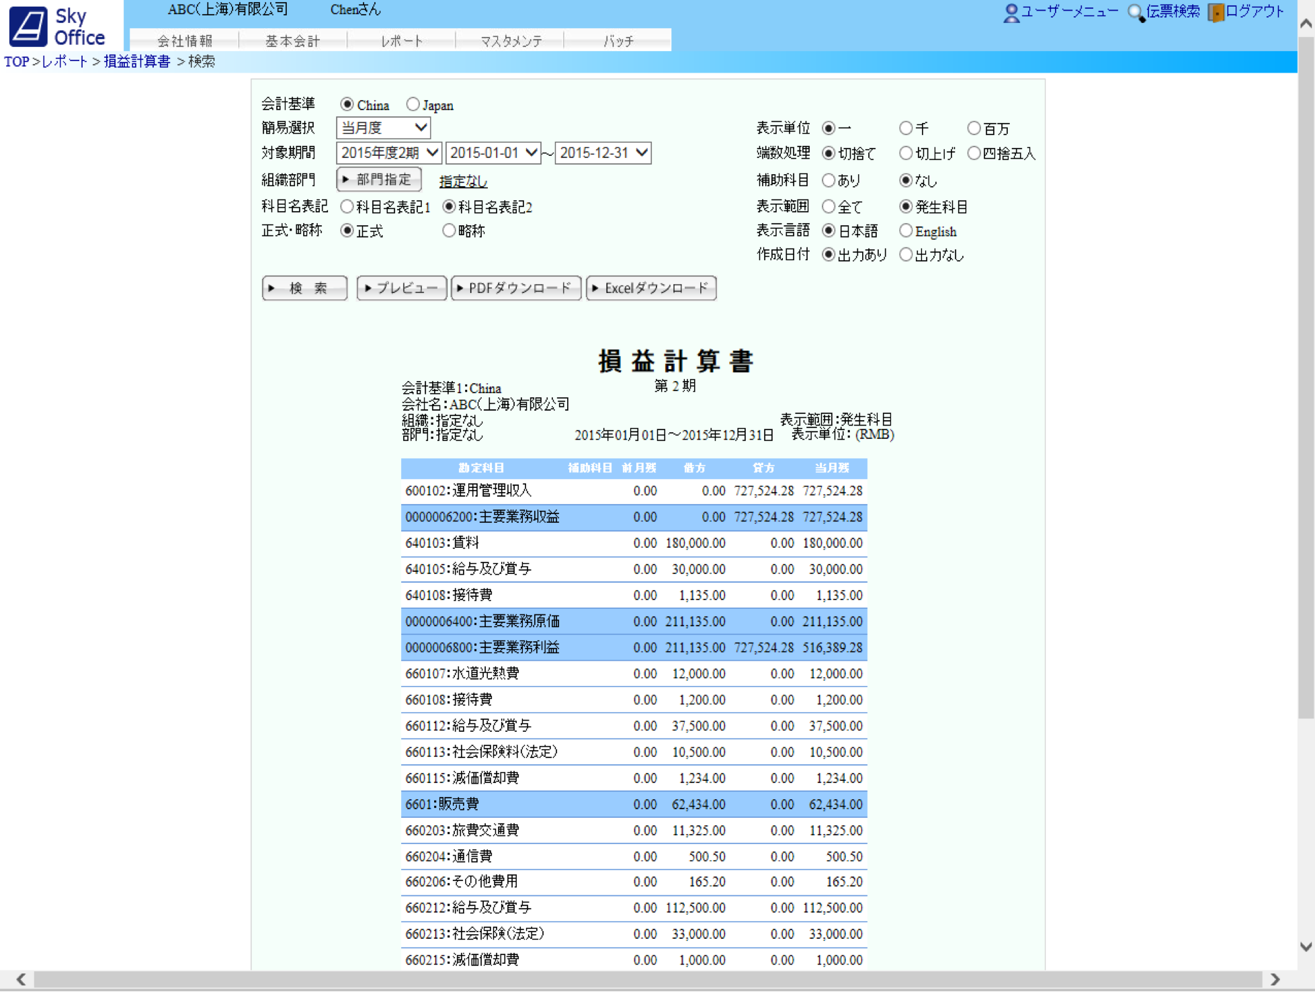Click the 損益計算書 breadcrumb link

(137, 62)
